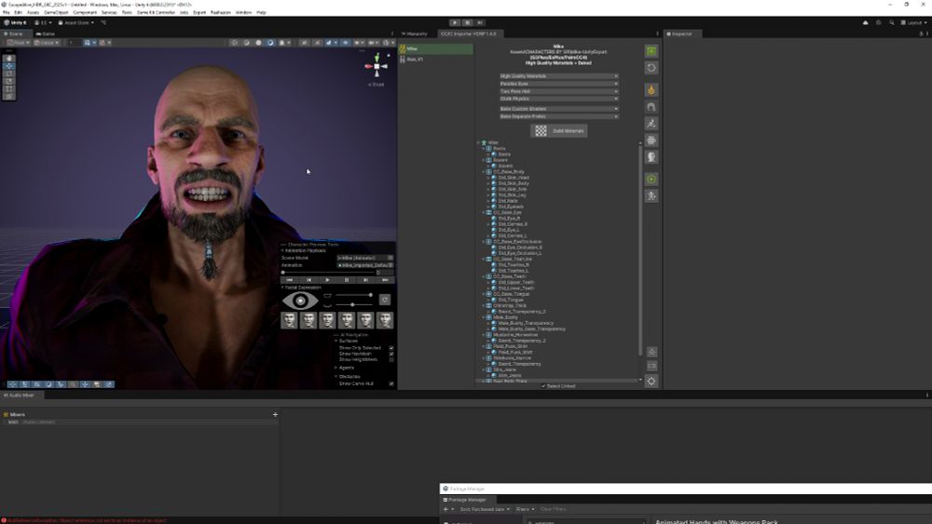Screen dimensions: 932x524
Task: Click the Pause button in Unity top toolbar
Action: click(467, 22)
